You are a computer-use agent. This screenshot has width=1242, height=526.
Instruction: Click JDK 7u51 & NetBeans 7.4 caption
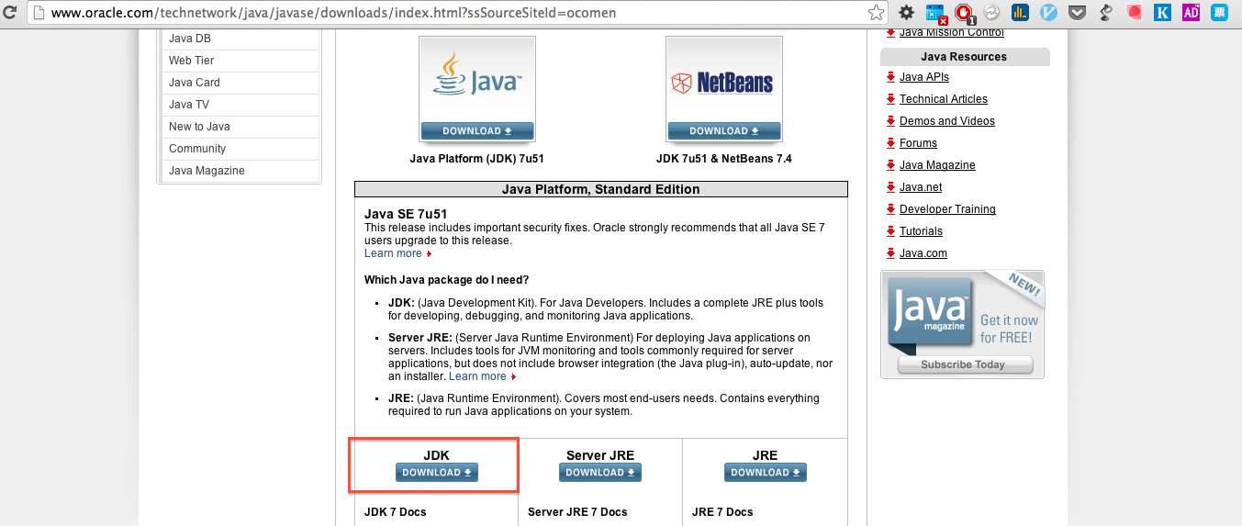[x=724, y=159]
